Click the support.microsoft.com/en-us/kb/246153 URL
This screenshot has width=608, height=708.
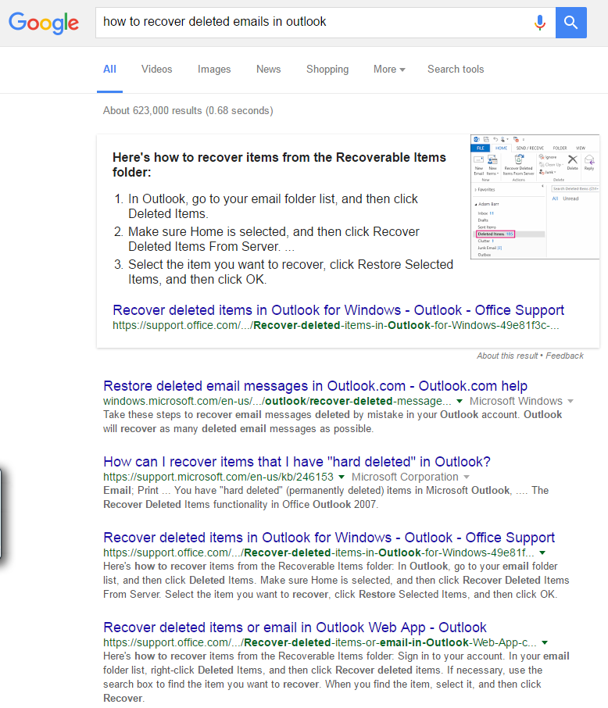click(218, 477)
